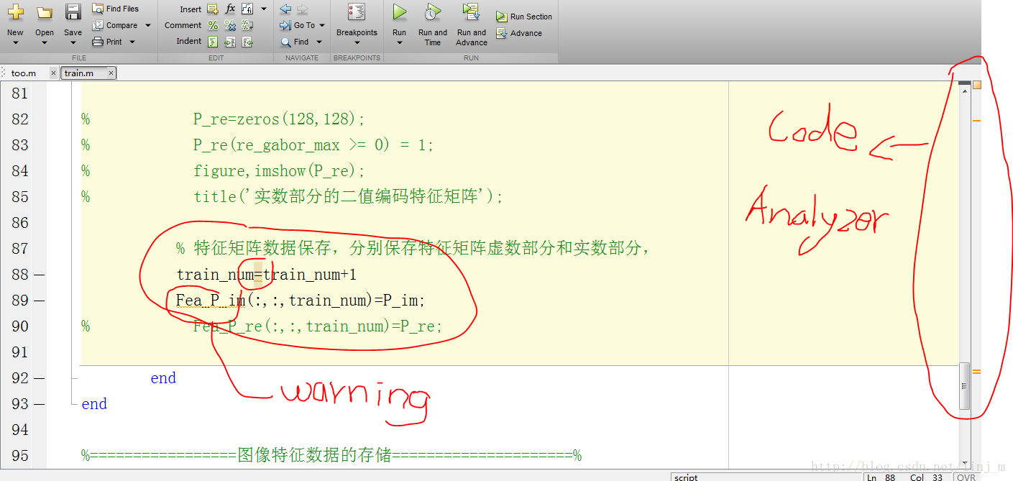Toggle breakpoint on line 92 dash
1013x481 pixels.
39,378
